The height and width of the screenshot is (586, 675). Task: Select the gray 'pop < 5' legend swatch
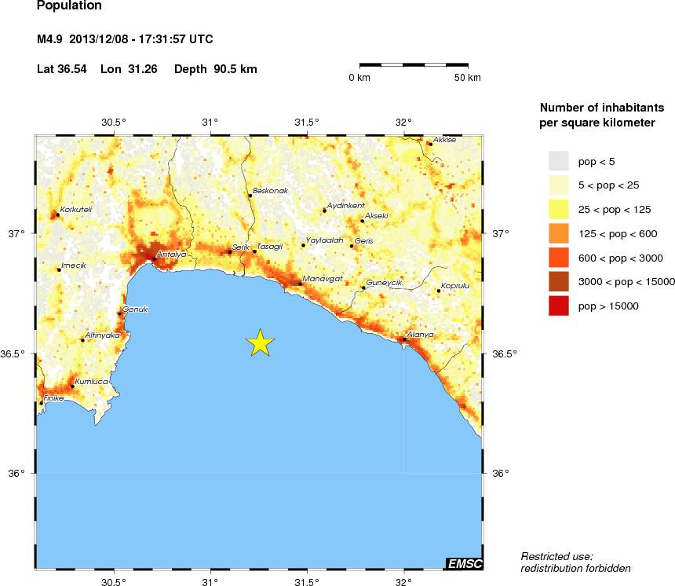point(558,161)
